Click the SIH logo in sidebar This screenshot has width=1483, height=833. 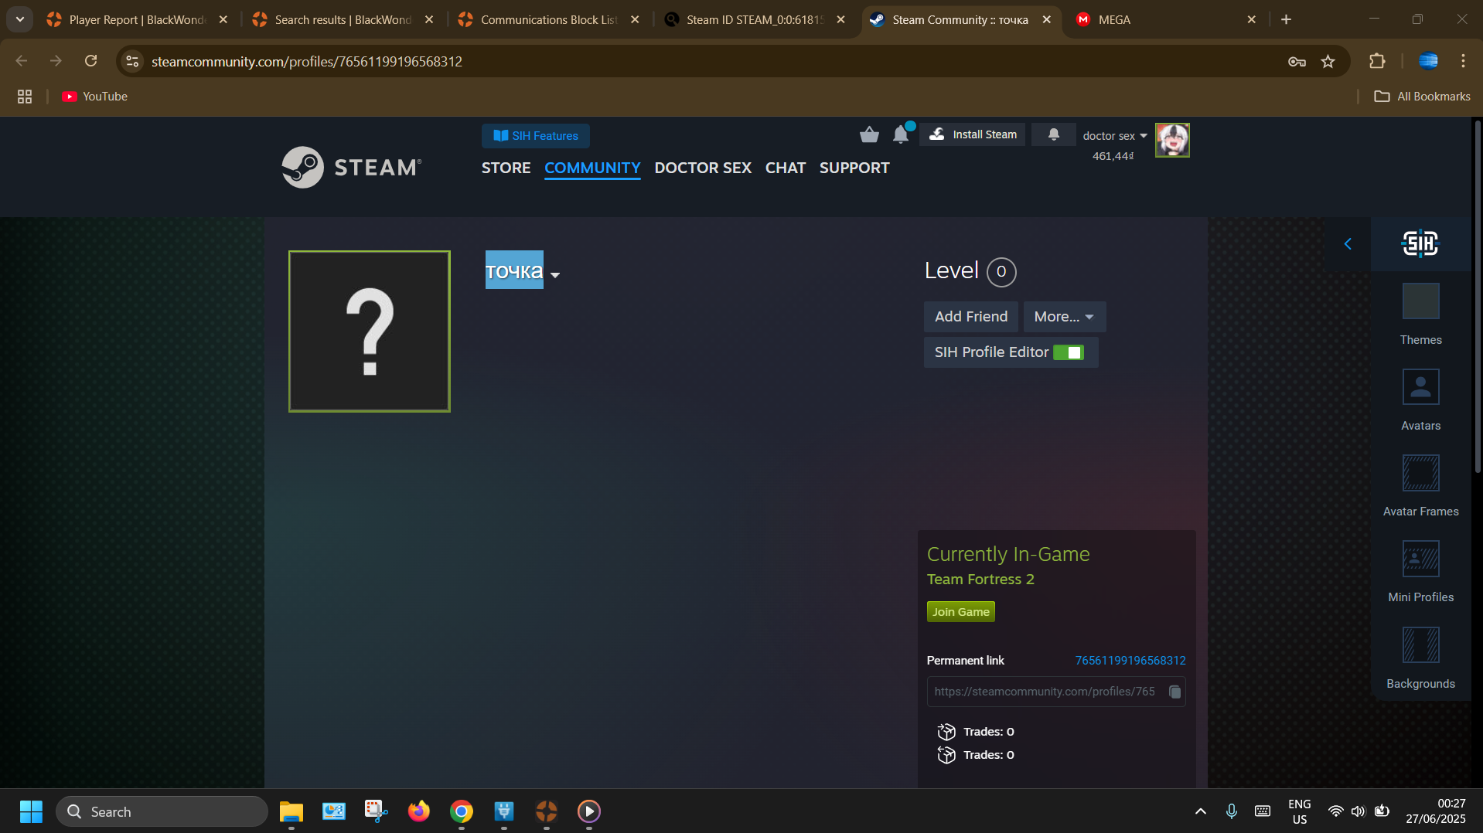pyautogui.click(x=1420, y=243)
